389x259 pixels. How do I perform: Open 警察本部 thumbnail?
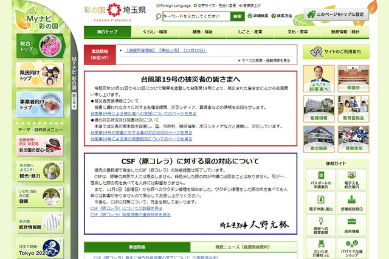[354, 139]
